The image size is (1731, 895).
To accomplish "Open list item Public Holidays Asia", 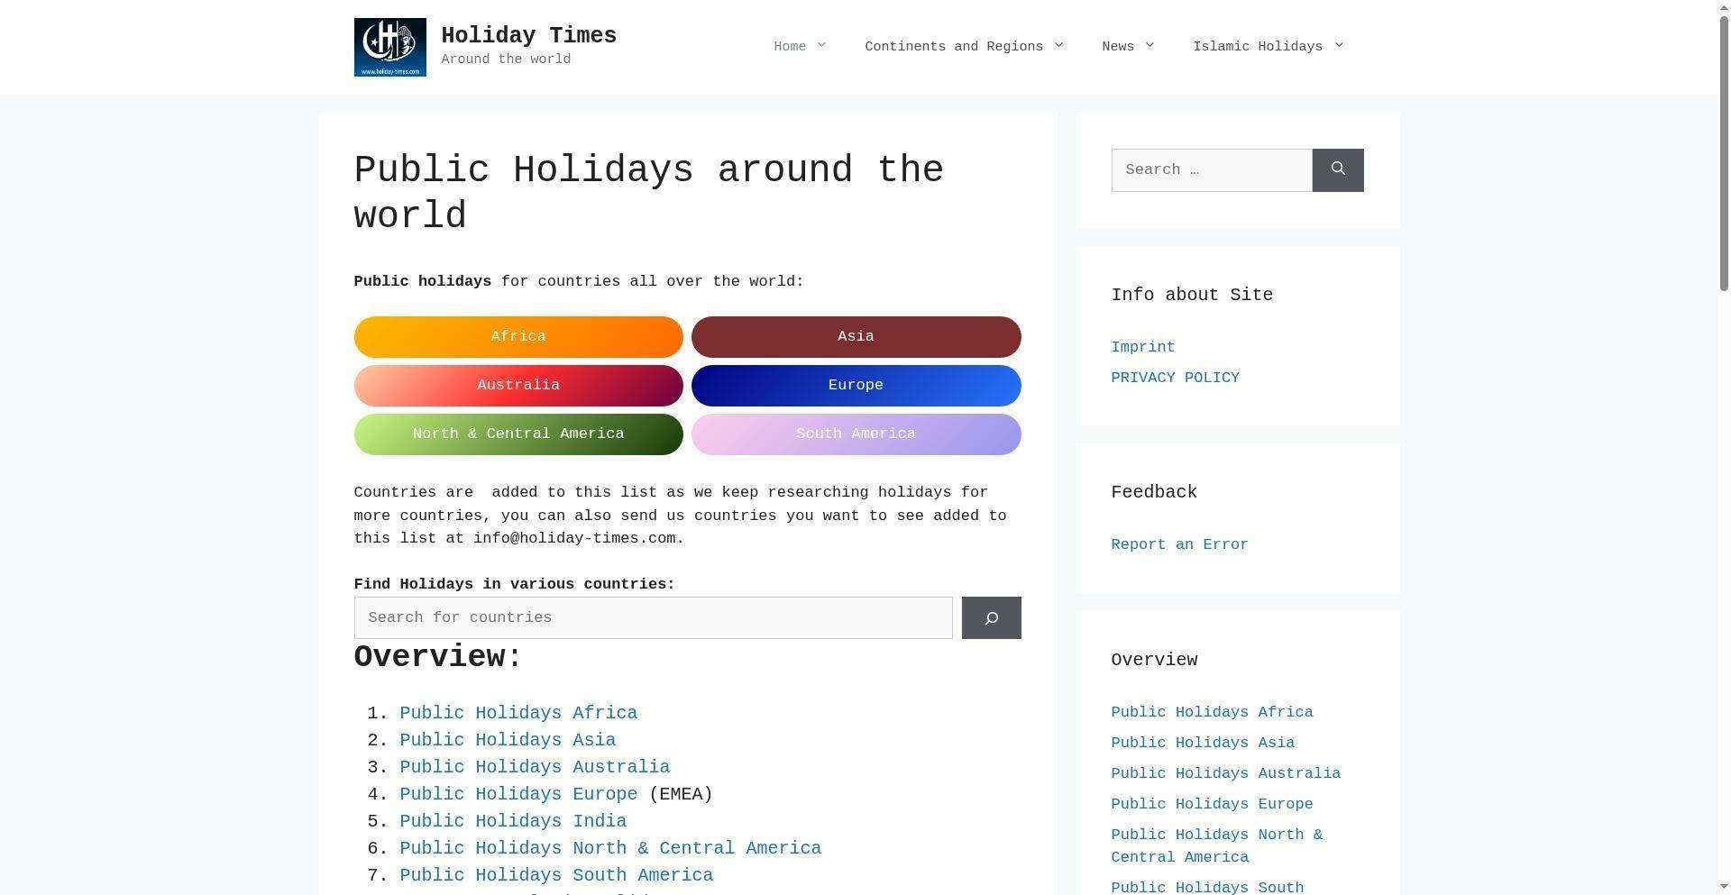I will (x=508, y=740).
